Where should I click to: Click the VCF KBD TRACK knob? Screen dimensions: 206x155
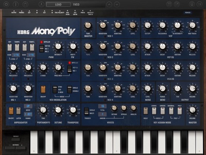(192, 25)
